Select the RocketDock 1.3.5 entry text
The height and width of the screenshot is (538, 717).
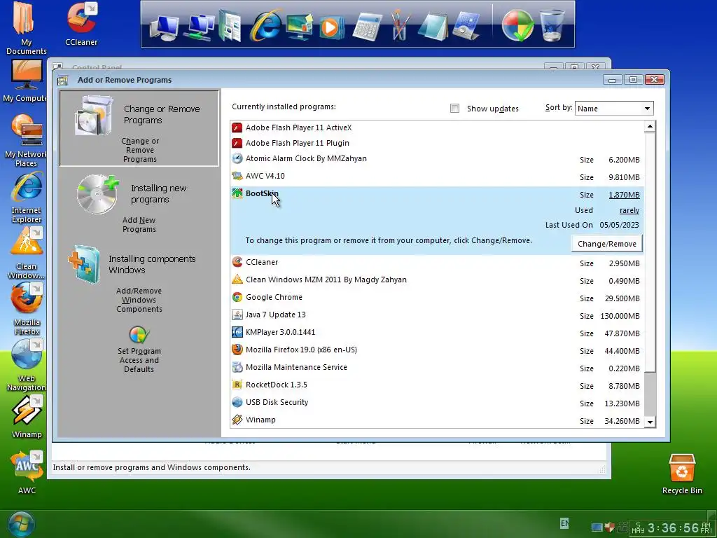click(x=276, y=385)
